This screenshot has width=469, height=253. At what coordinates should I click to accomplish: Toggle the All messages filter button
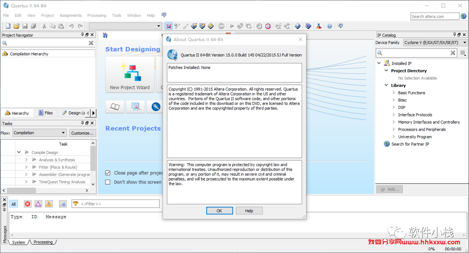[13, 204]
